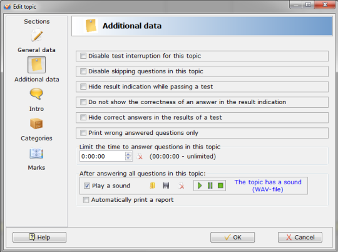Stop the topic sound playback
338x252 pixels.
(220, 186)
